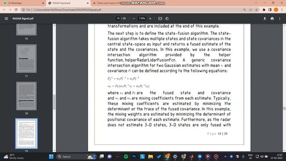Close the RADAR Signal.pdf tab
The width and height of the screenshot is (286, 161).
click(x=88, y=3)
